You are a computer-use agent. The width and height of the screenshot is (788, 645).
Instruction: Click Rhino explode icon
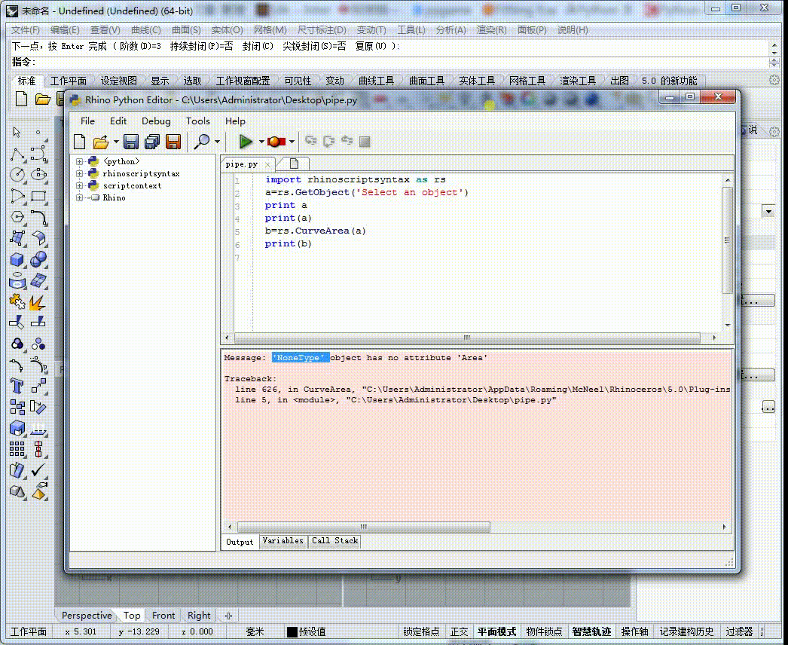click(x=37, y=302)
